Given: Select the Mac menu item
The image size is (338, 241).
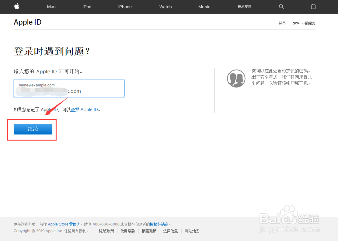Looking at the screenshot, I should (x=51, y=6).
